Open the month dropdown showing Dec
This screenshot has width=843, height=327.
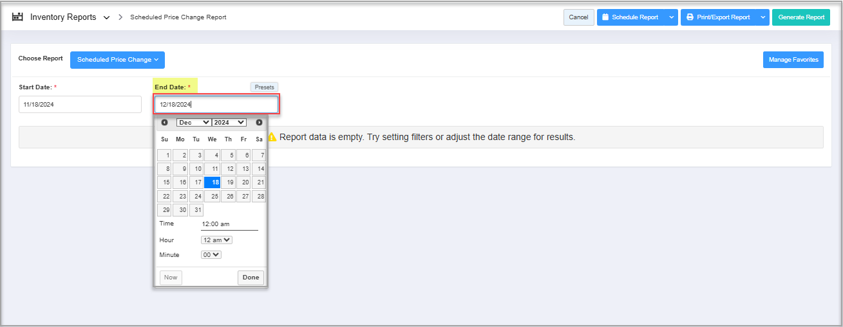pyautogui.click(x=193, y=122)
